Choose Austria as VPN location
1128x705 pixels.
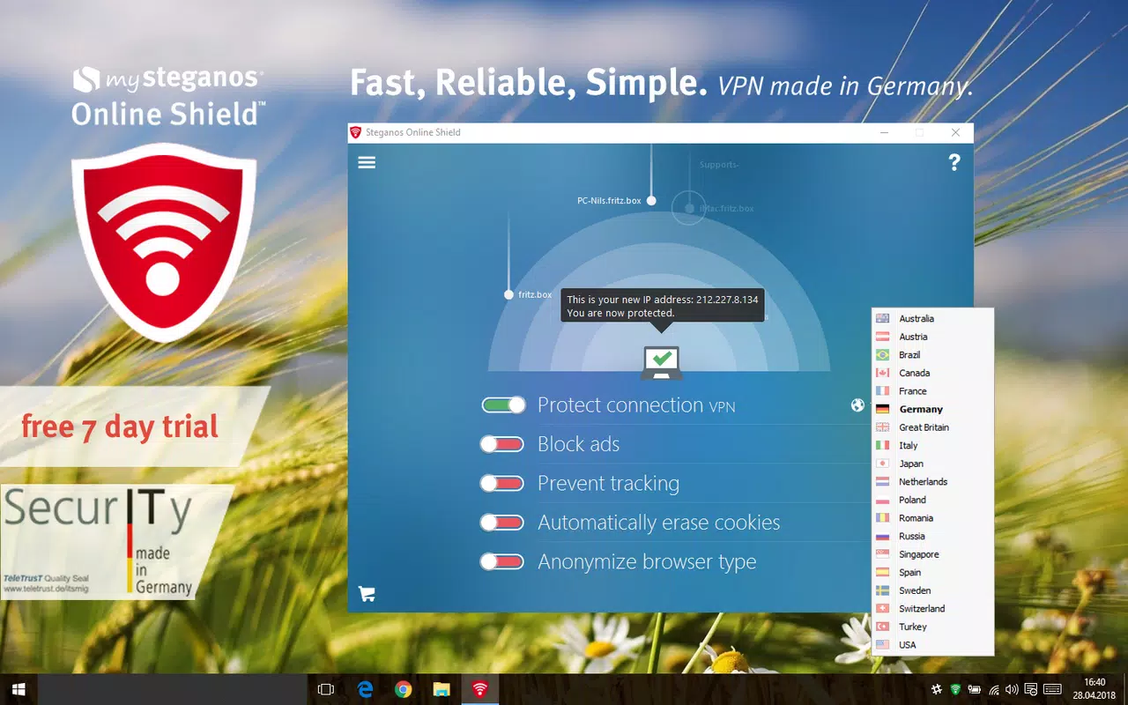(932, 337)
